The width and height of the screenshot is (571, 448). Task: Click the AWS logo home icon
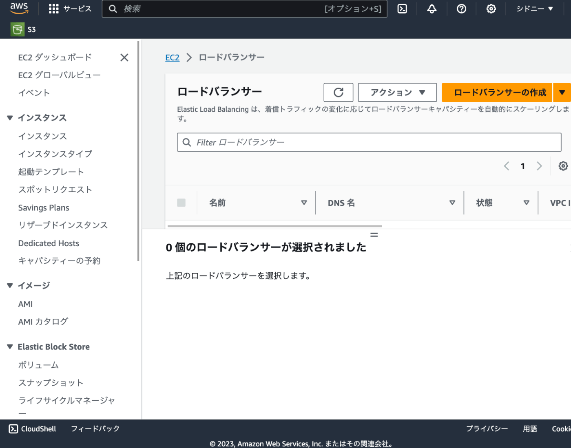point(19,9)
